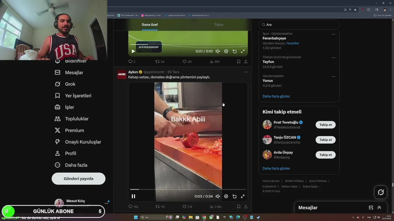Open the Tayfun trending topic
394x221 pixels.
(268, 62)
